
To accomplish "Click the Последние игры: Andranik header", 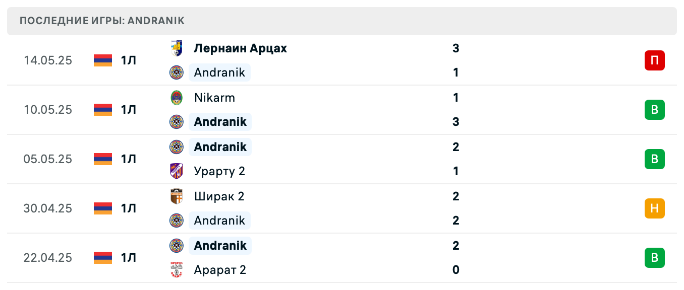I will coord(102,21).
